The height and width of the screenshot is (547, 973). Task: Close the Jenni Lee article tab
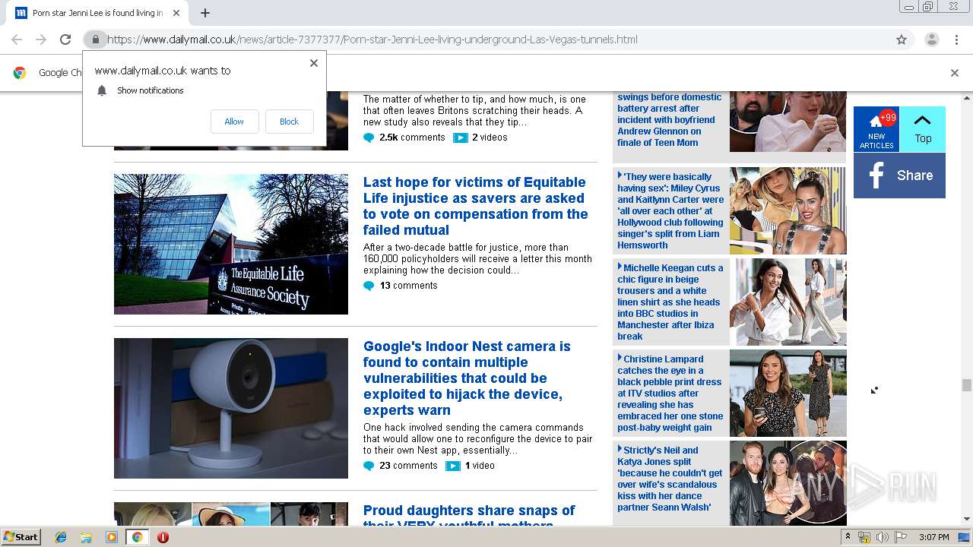(x=176, y=13)
